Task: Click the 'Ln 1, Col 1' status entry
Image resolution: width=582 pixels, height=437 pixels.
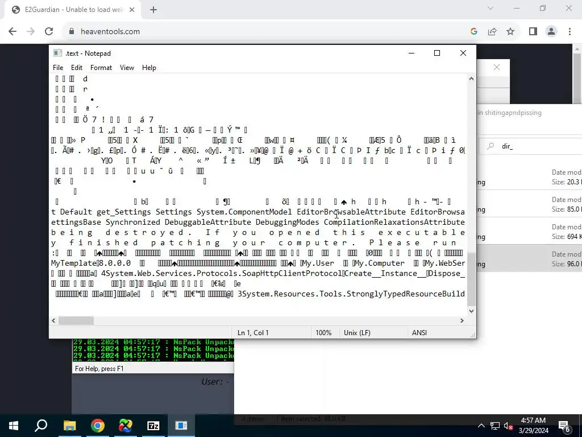Action: (253, 332)
